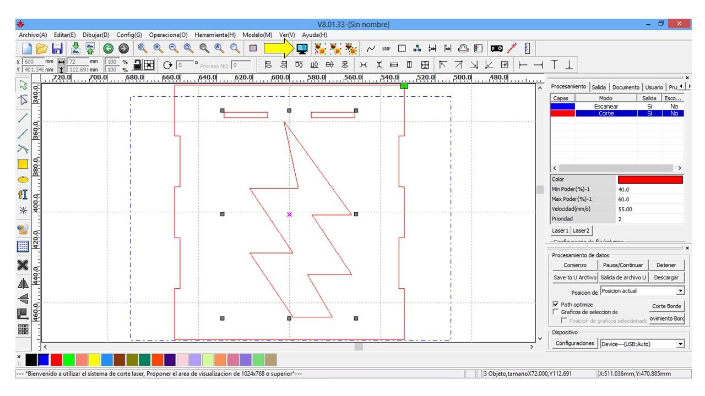Select the node edit tool
The height and width of the screenshot is (396, 705).
[x=23, y=99]
